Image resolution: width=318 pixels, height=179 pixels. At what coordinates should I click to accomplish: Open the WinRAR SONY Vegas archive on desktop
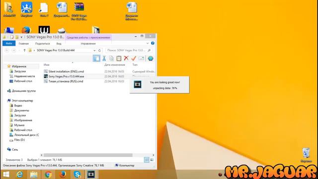pyautogui.click(x=79, y=11)
